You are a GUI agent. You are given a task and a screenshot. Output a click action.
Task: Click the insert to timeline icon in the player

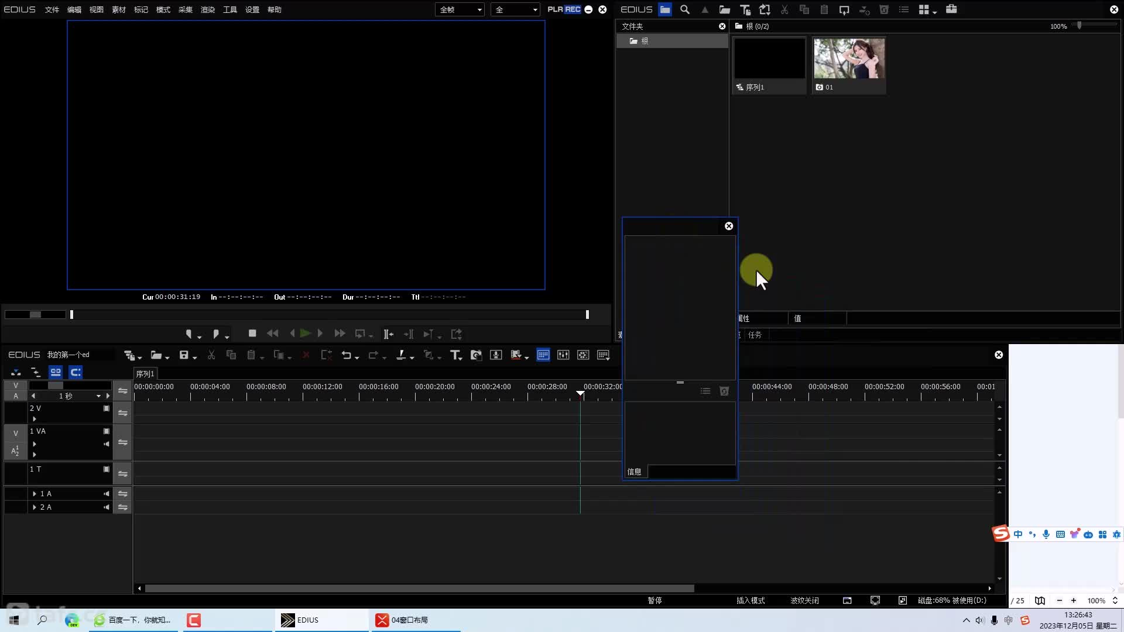pyautogui.click(x=388, y=334)
